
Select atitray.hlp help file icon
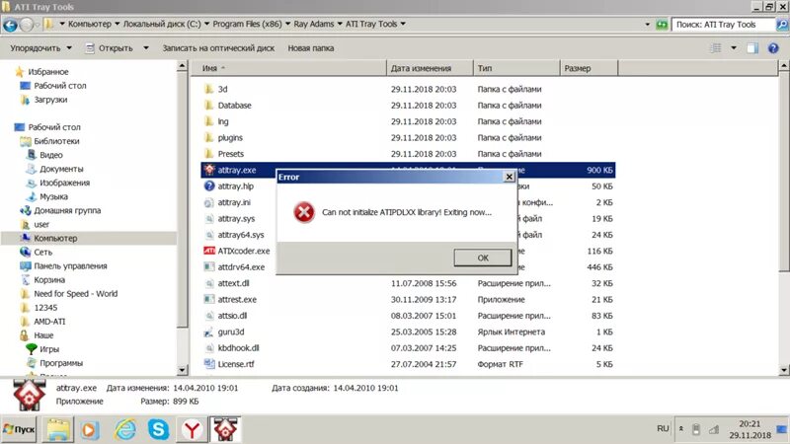pos(209,185)
